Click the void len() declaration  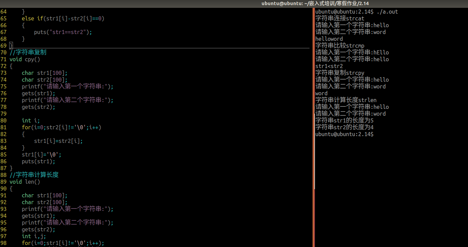click(x=25, y=182)
